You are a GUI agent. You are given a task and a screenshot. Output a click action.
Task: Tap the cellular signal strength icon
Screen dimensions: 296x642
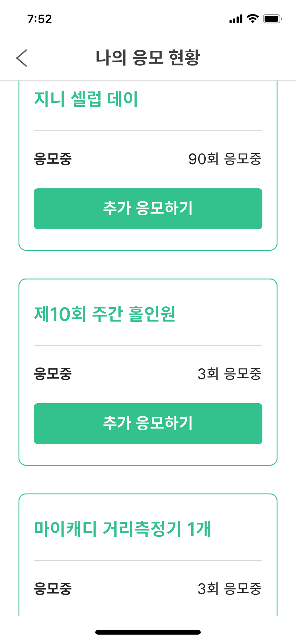point(236,19)
